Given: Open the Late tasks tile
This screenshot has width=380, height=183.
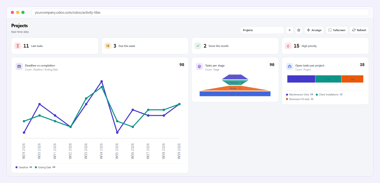Looking at the screenshot, I should (55, 46).
